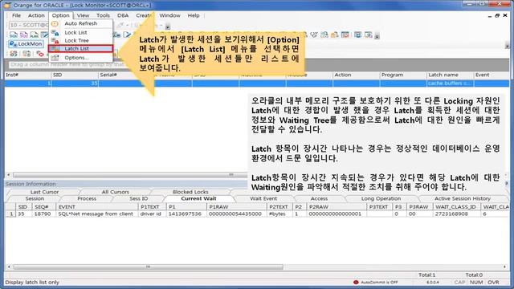Switch to Sess IO tab

tap(138, 198)
